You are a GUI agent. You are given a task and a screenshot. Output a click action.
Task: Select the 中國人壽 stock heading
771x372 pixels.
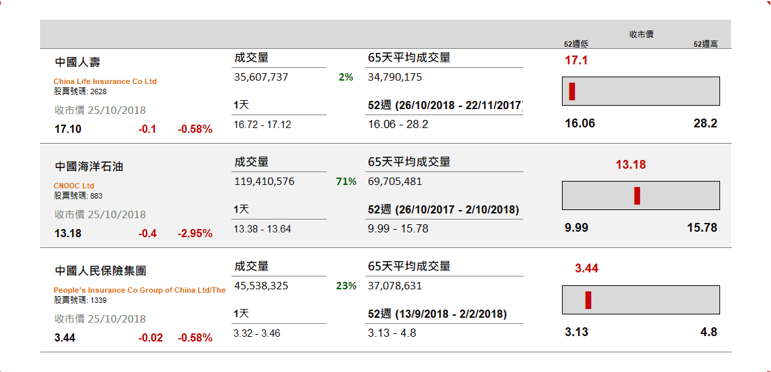[77, 62]
